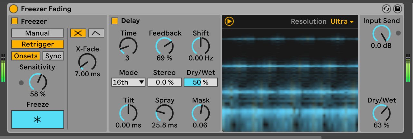Click the 58 % Sensitivity value
Screen dimensions: 413x139
click(x=38, y=94)
